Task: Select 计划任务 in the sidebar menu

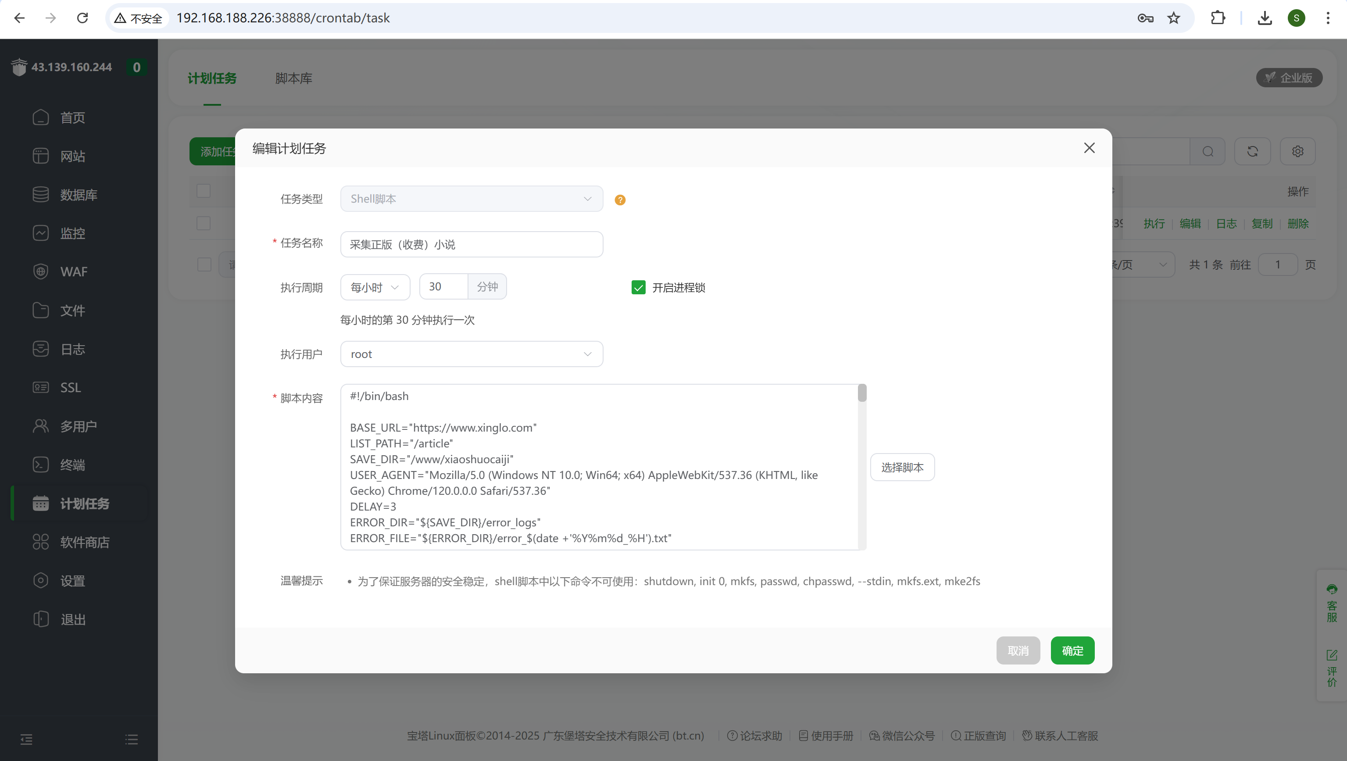Action: tap(84, 503)
